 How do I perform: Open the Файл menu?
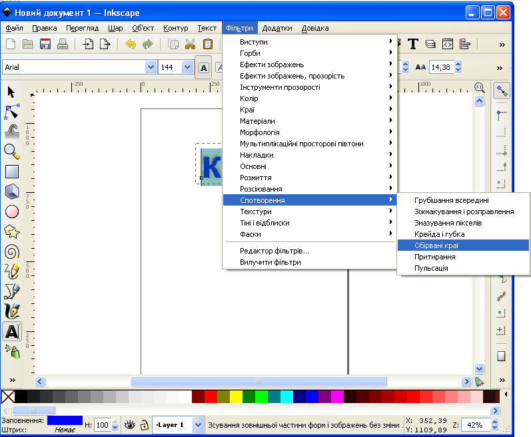[x=14, y=28]
